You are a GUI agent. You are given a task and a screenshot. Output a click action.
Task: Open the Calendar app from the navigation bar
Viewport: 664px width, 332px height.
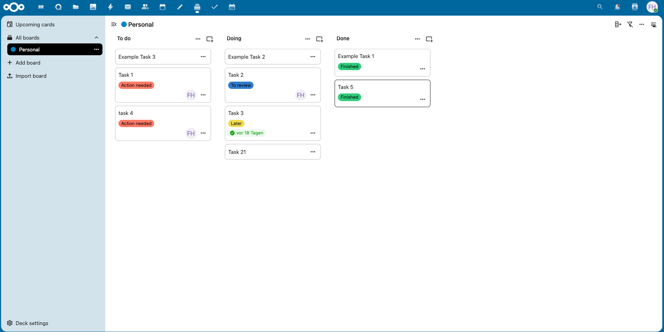point(162,7)
